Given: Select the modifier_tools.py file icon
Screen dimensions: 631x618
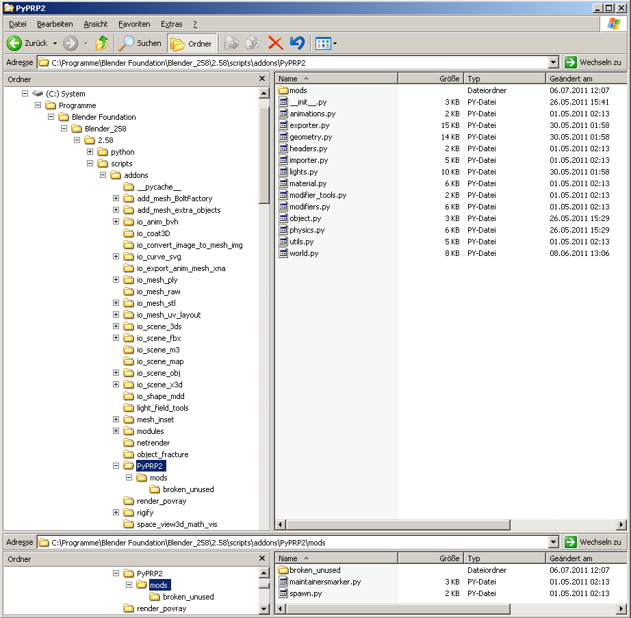Looking at the screenshot, I should (284, 195).
